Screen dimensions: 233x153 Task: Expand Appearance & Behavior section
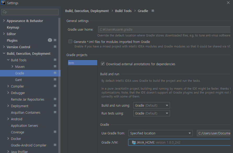[x=4, y=21]
